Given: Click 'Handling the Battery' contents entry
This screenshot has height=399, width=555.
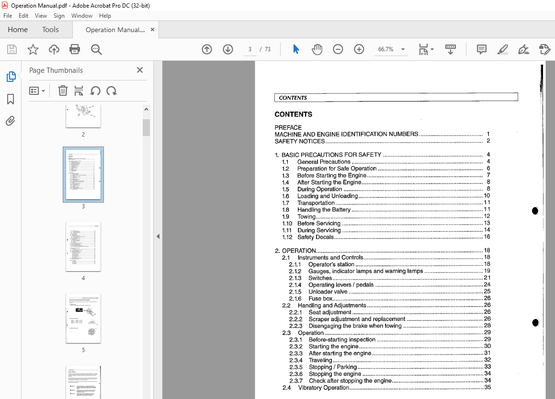Looking at the screenshot, I should point(324,210).
